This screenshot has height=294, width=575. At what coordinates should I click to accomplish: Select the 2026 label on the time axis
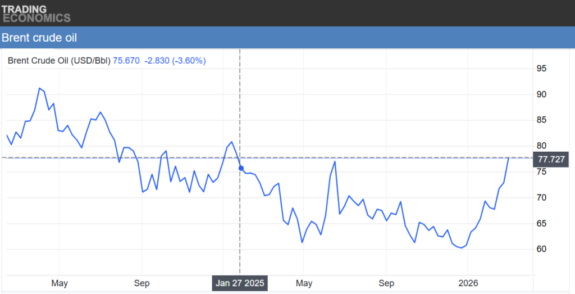pyautogui.click(x=467, y=283)
